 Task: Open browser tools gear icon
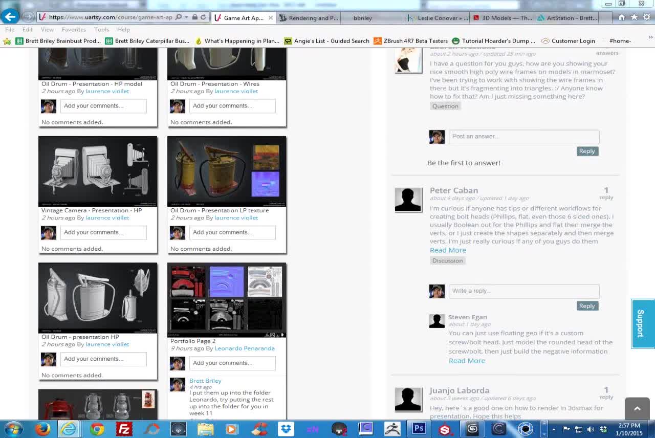pos(647,17)
